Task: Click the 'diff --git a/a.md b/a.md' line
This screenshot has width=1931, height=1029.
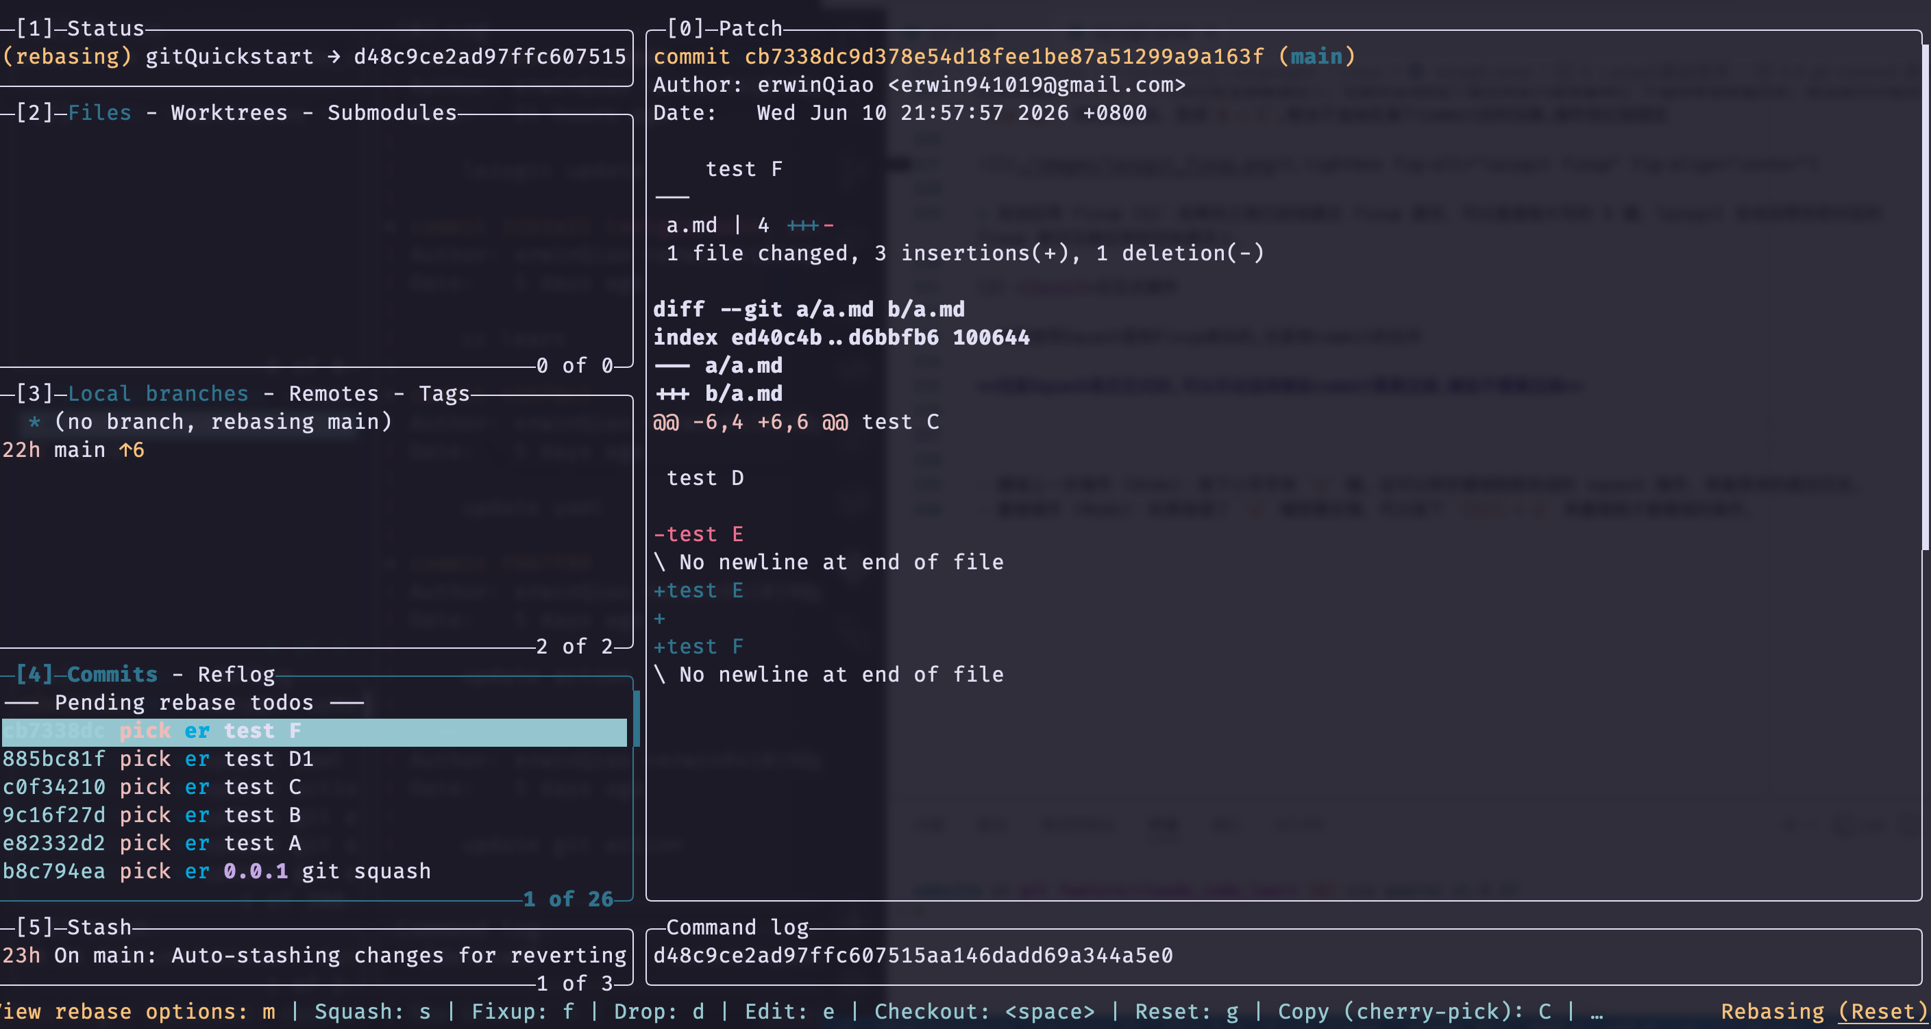Action: click(809, 310)
